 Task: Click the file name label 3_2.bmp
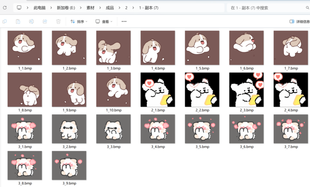(69, 147)
